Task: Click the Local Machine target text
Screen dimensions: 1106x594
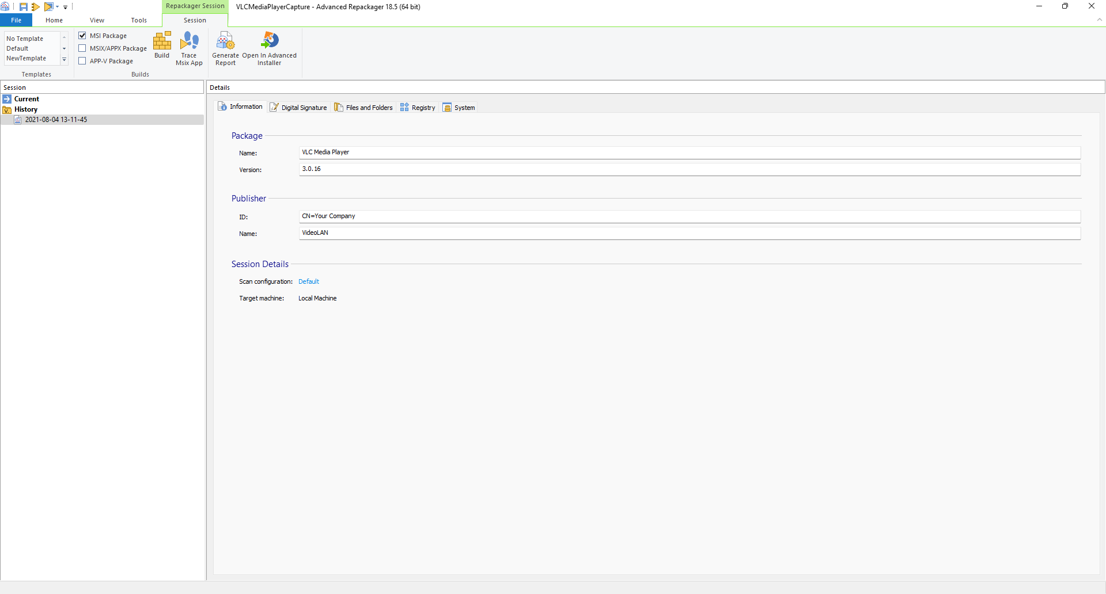Action: 317,298
